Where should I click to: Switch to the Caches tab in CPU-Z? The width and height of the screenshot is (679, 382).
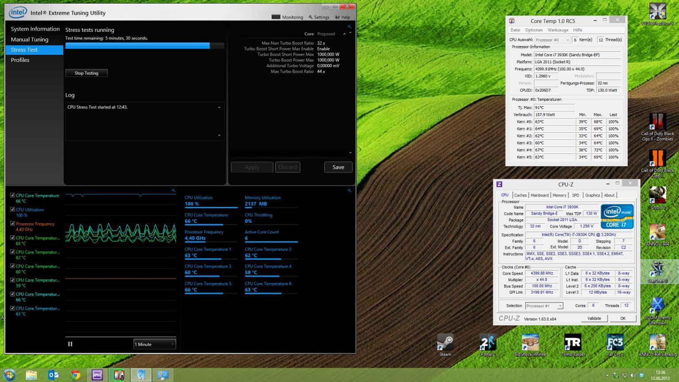tap(520, 195)
